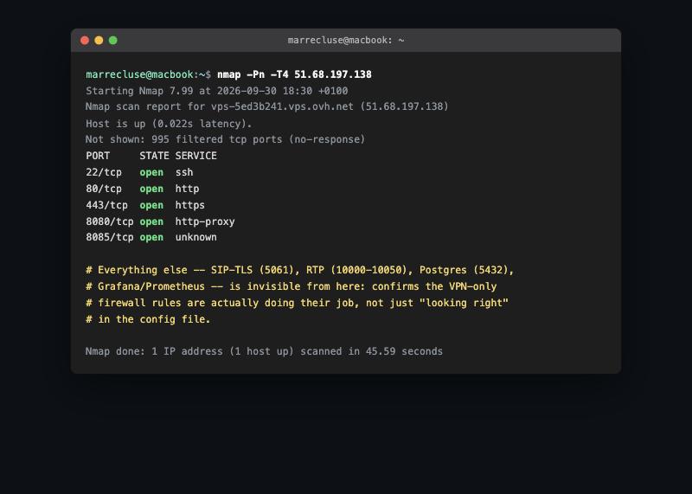Click the line 'Starting Nmap 7.99 at 2026-09-30'
This screenshot has height=494, width=692.
[217, 91]
